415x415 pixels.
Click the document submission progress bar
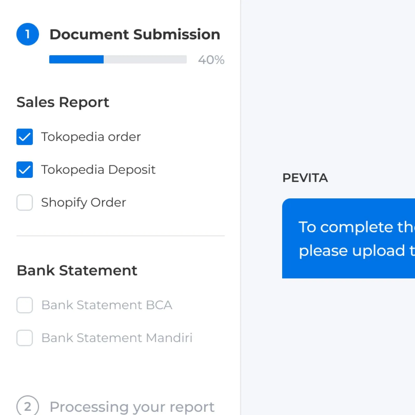(x=118, y=59)
